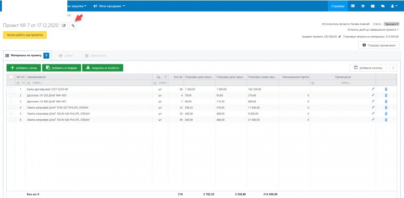Click pencil edit icon for Балка двутавровая row
The image size is (404, 198).
coord(373,89)
